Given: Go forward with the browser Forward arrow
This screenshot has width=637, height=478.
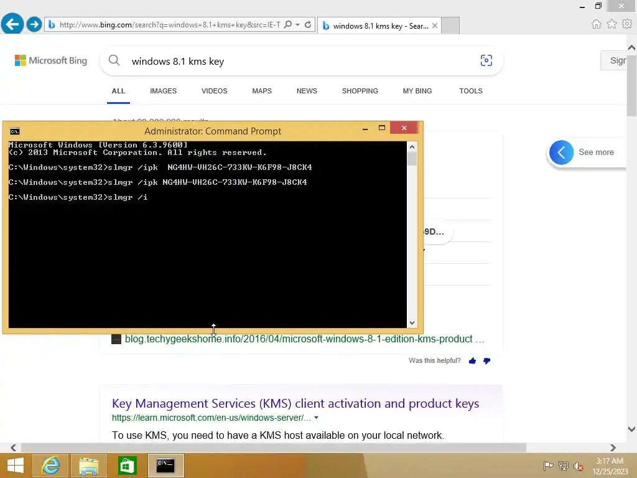Looking at the screenshot, I should [34, 24].
